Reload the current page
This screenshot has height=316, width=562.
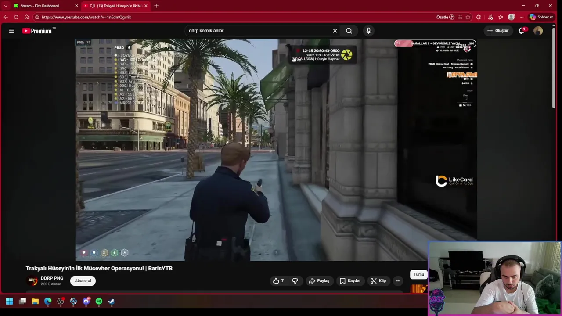(x=16, y=17)
